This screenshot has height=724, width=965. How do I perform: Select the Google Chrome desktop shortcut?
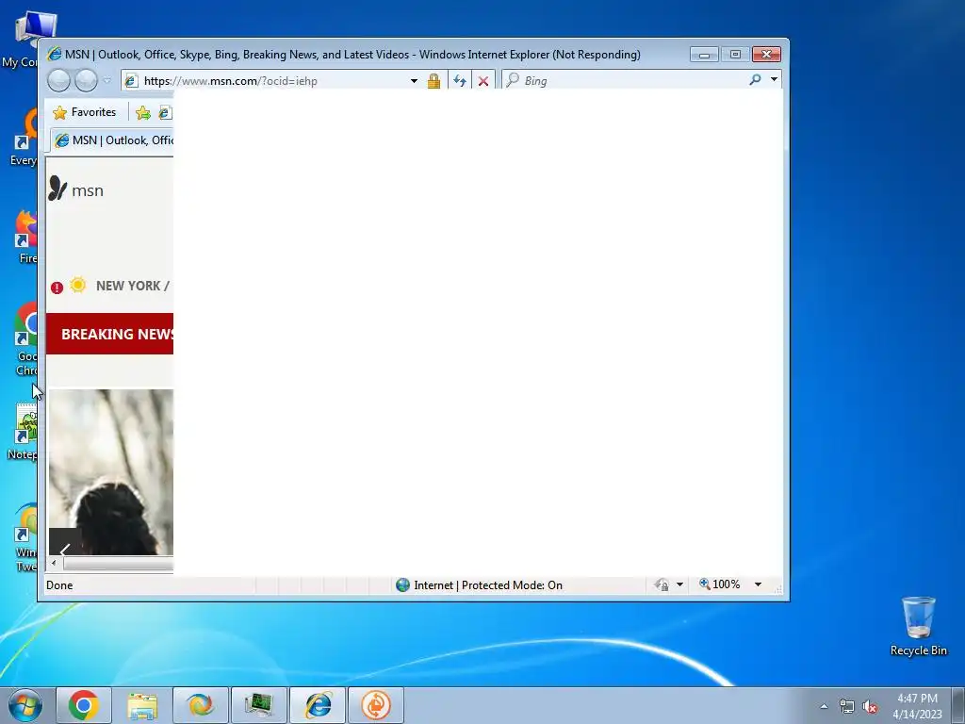pyautogui.click(x=25, y=338)
